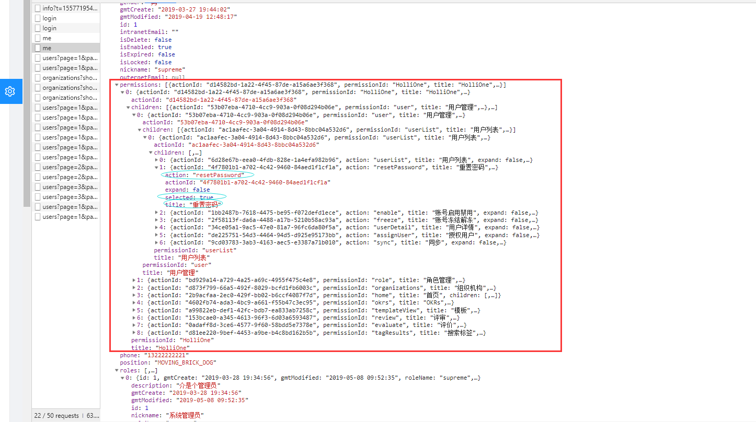Screen dimensions: 756x422
Task: Click the permissionId: "userList" property line
Action: 195,250
